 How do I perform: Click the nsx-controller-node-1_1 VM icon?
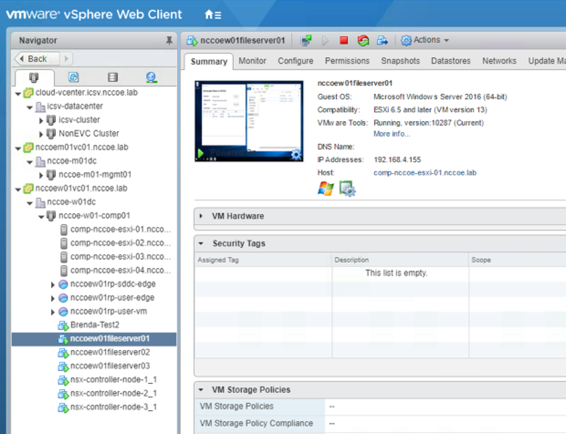63,380
